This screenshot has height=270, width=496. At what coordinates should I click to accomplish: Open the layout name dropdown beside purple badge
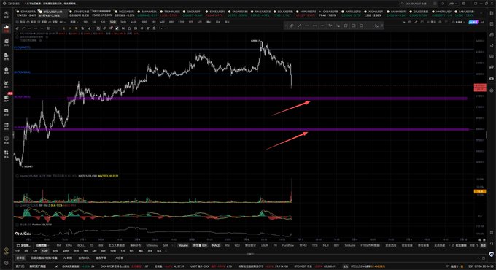tap(458, 22)
